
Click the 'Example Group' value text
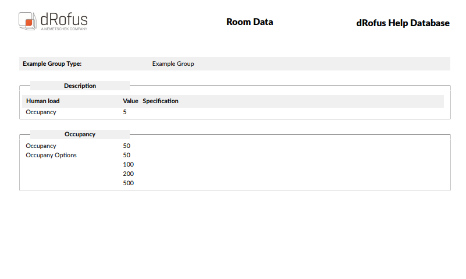pyautogui.click(x=173, y=63)
